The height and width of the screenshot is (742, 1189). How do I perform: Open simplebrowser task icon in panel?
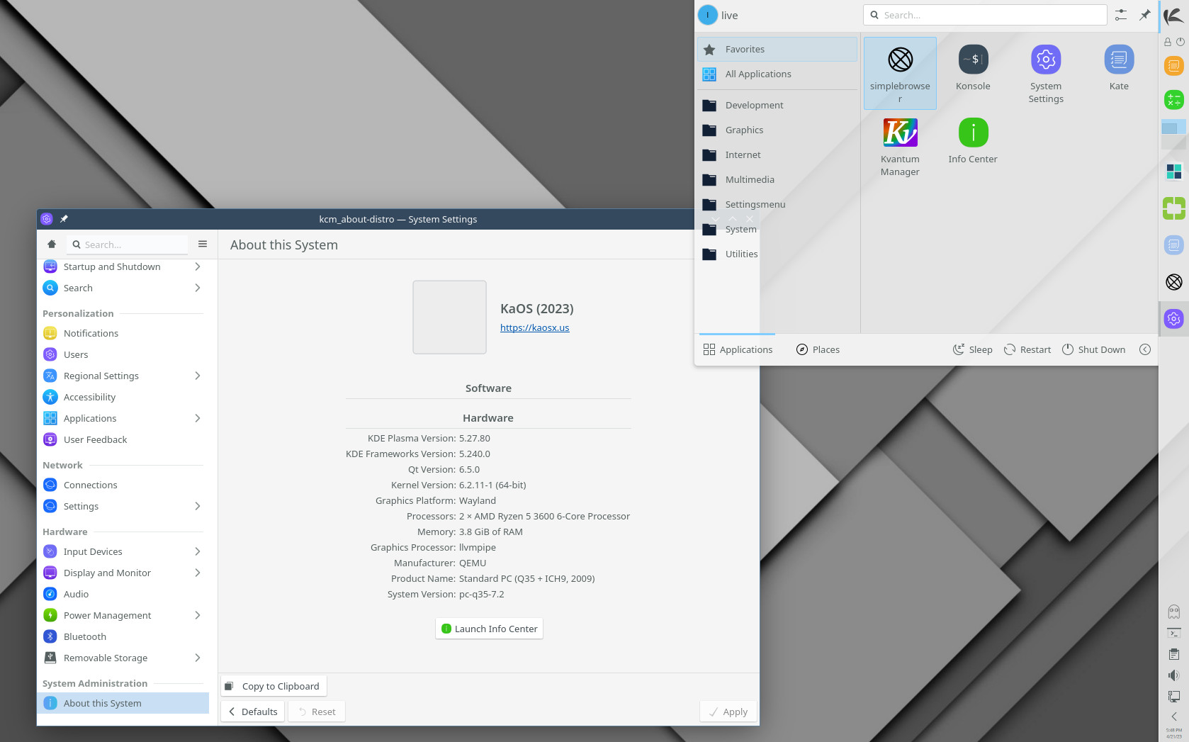[x=1174, y=282]
